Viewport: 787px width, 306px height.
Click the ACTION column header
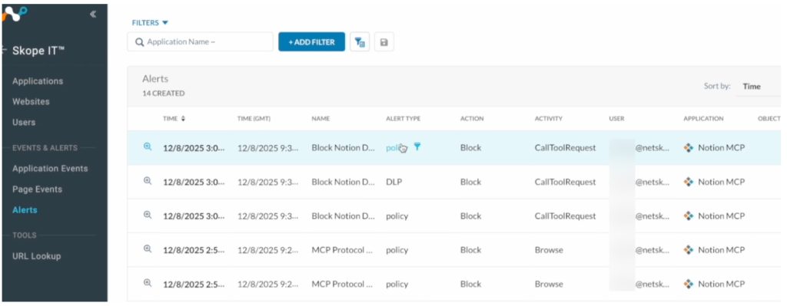click(472, 119)
